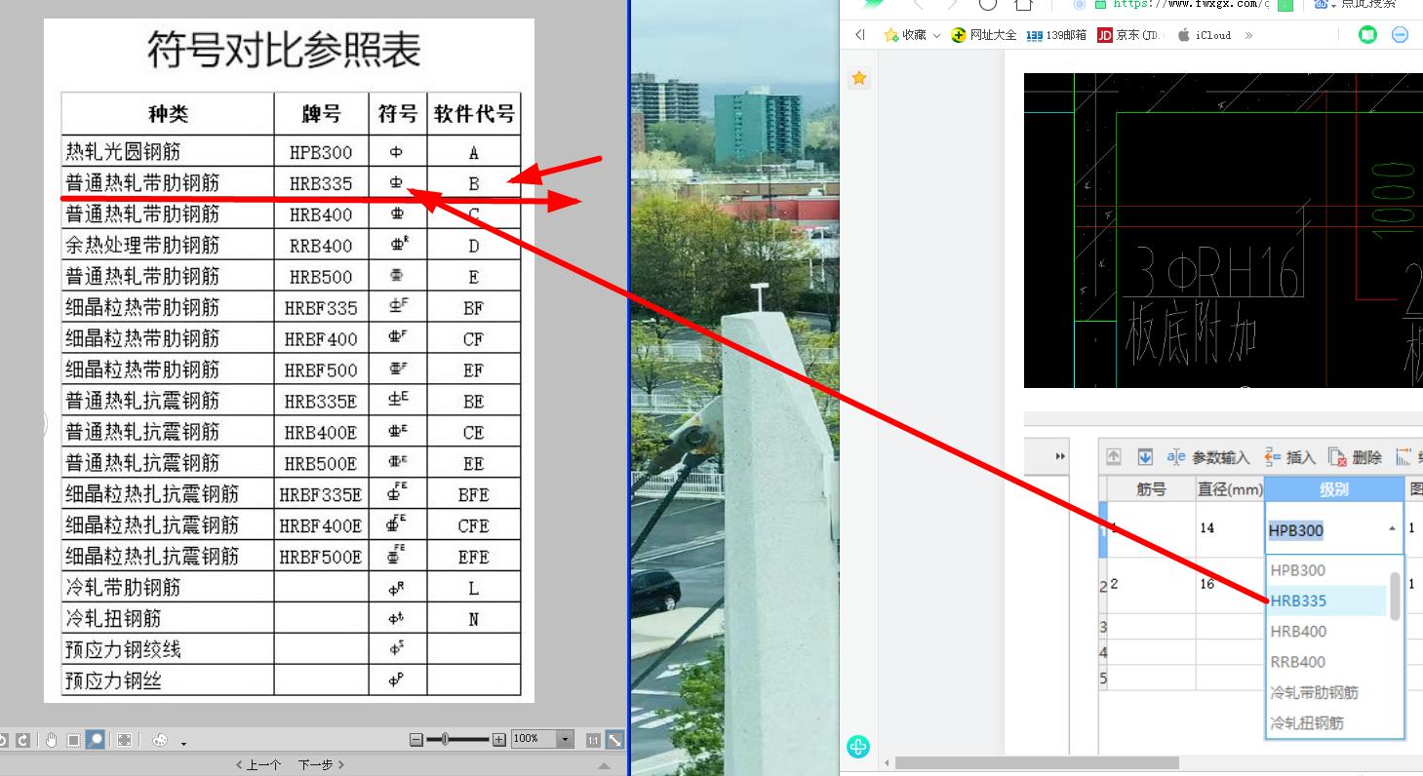Select the rectangle selection tool in viewer
This screenshot has height=776, width=1423.
73,740
